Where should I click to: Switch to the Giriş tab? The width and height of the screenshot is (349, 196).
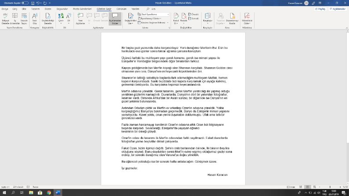point(15,9)
